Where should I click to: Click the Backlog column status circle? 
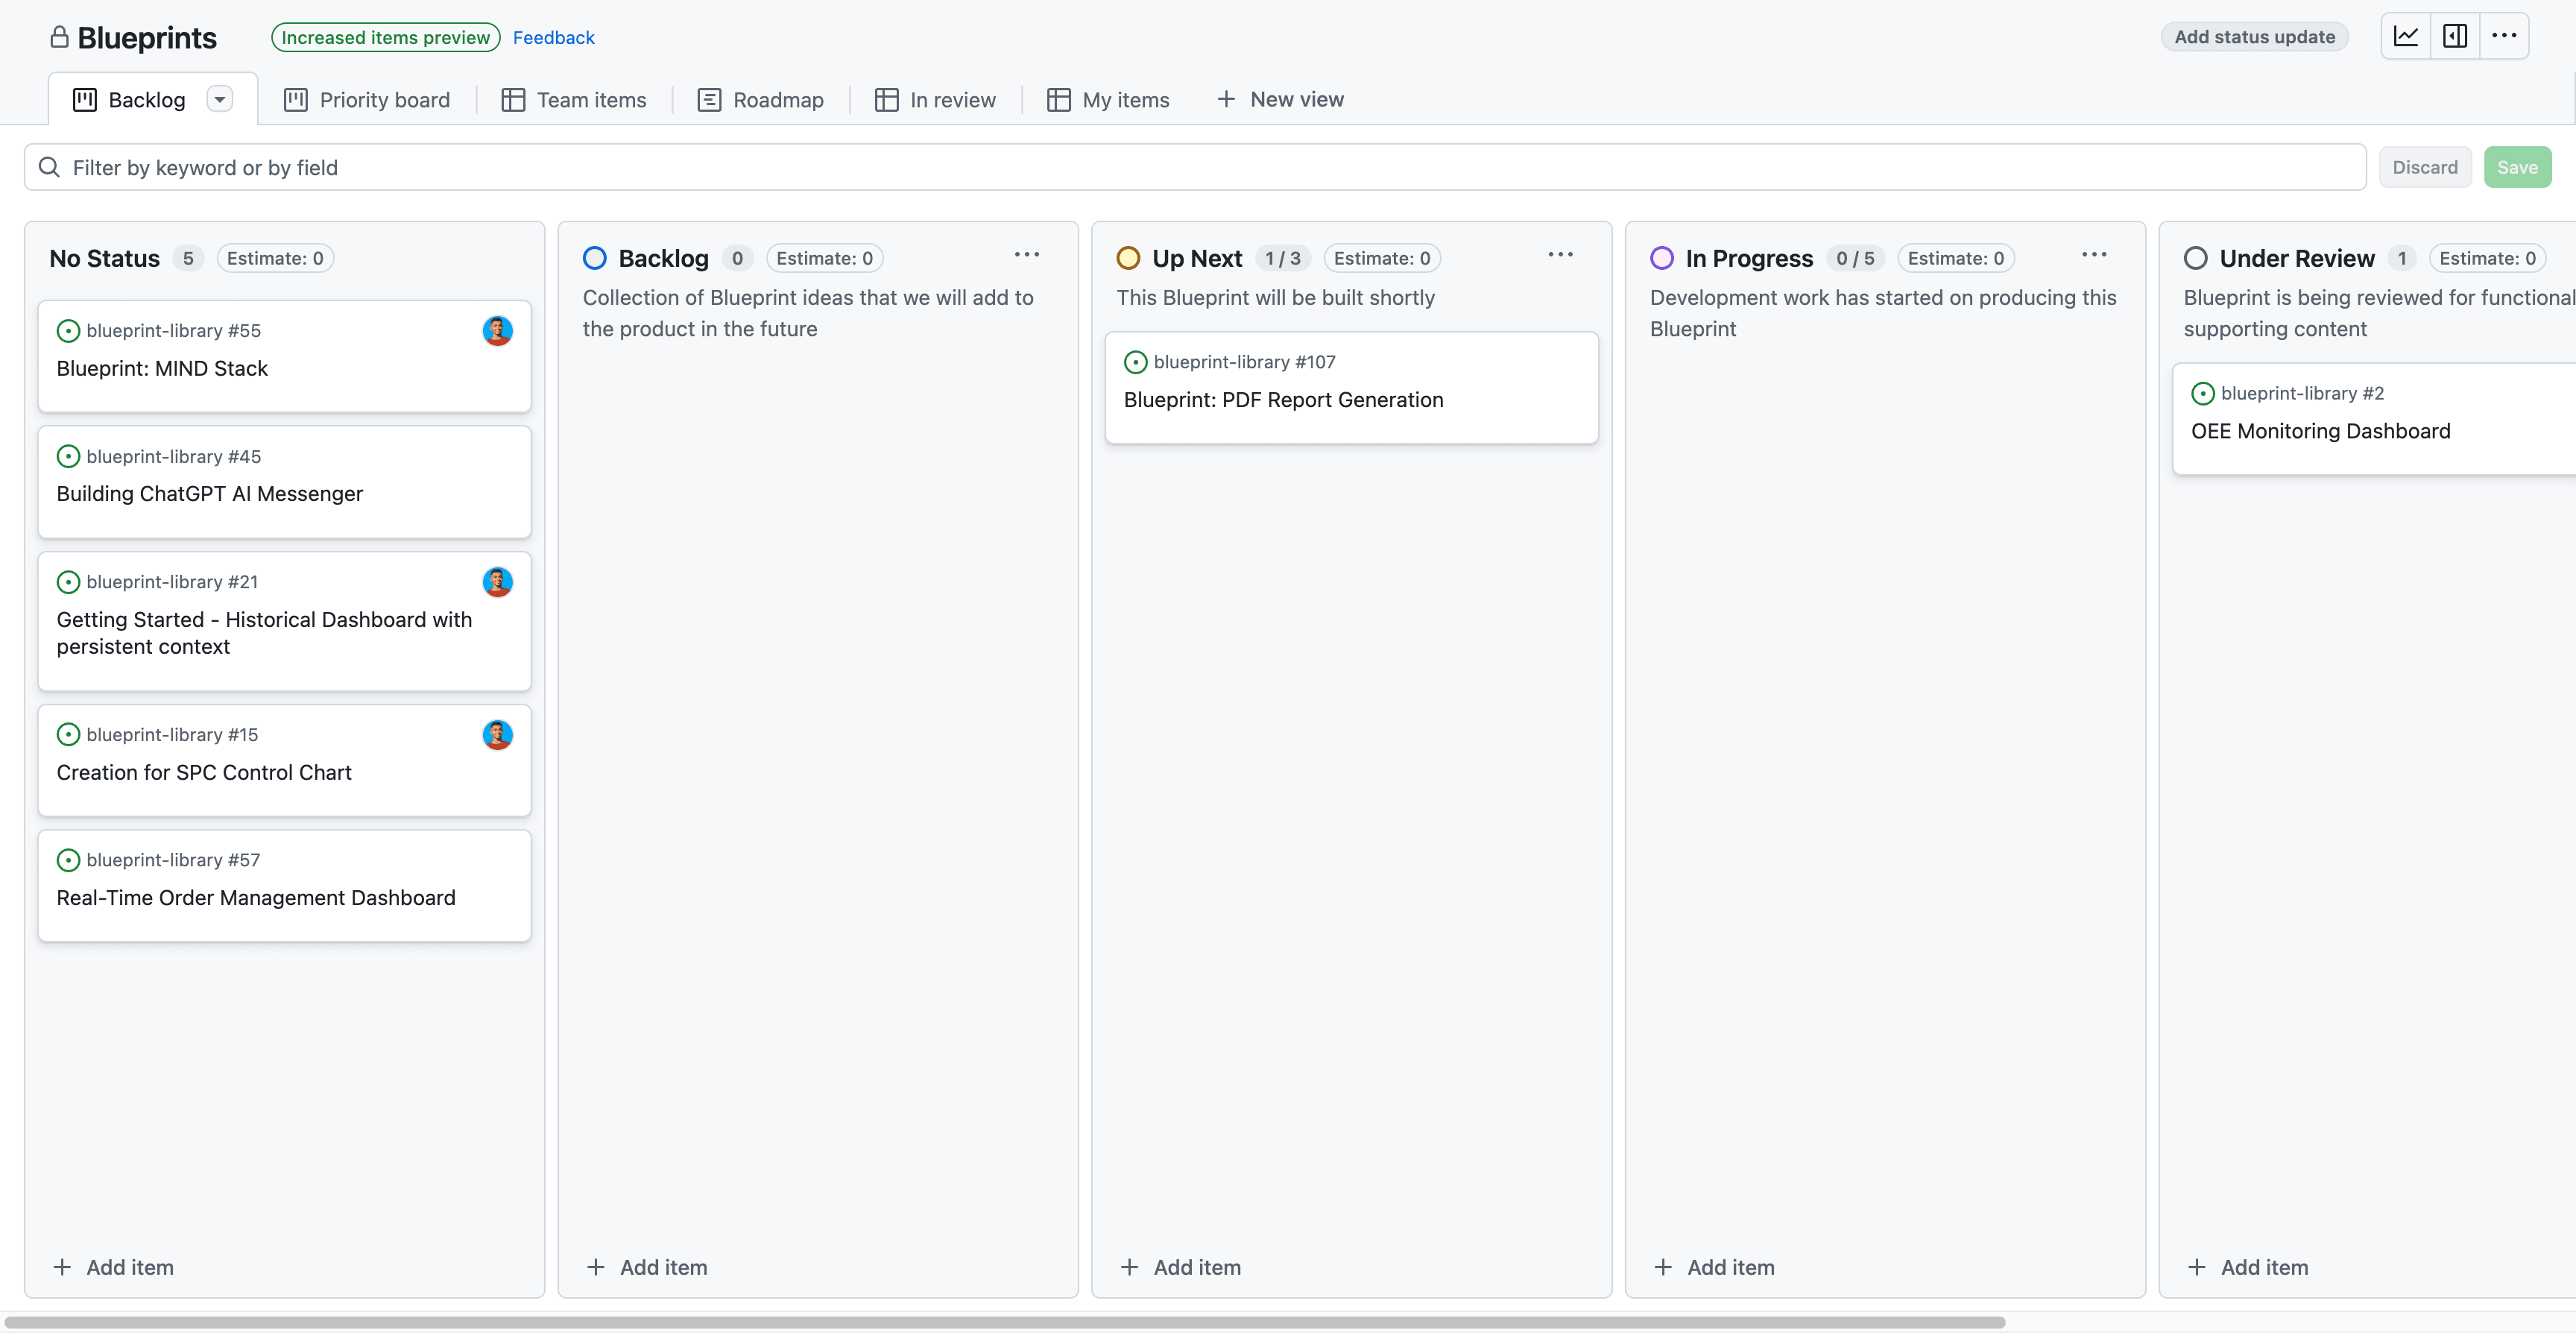[594, 258]
